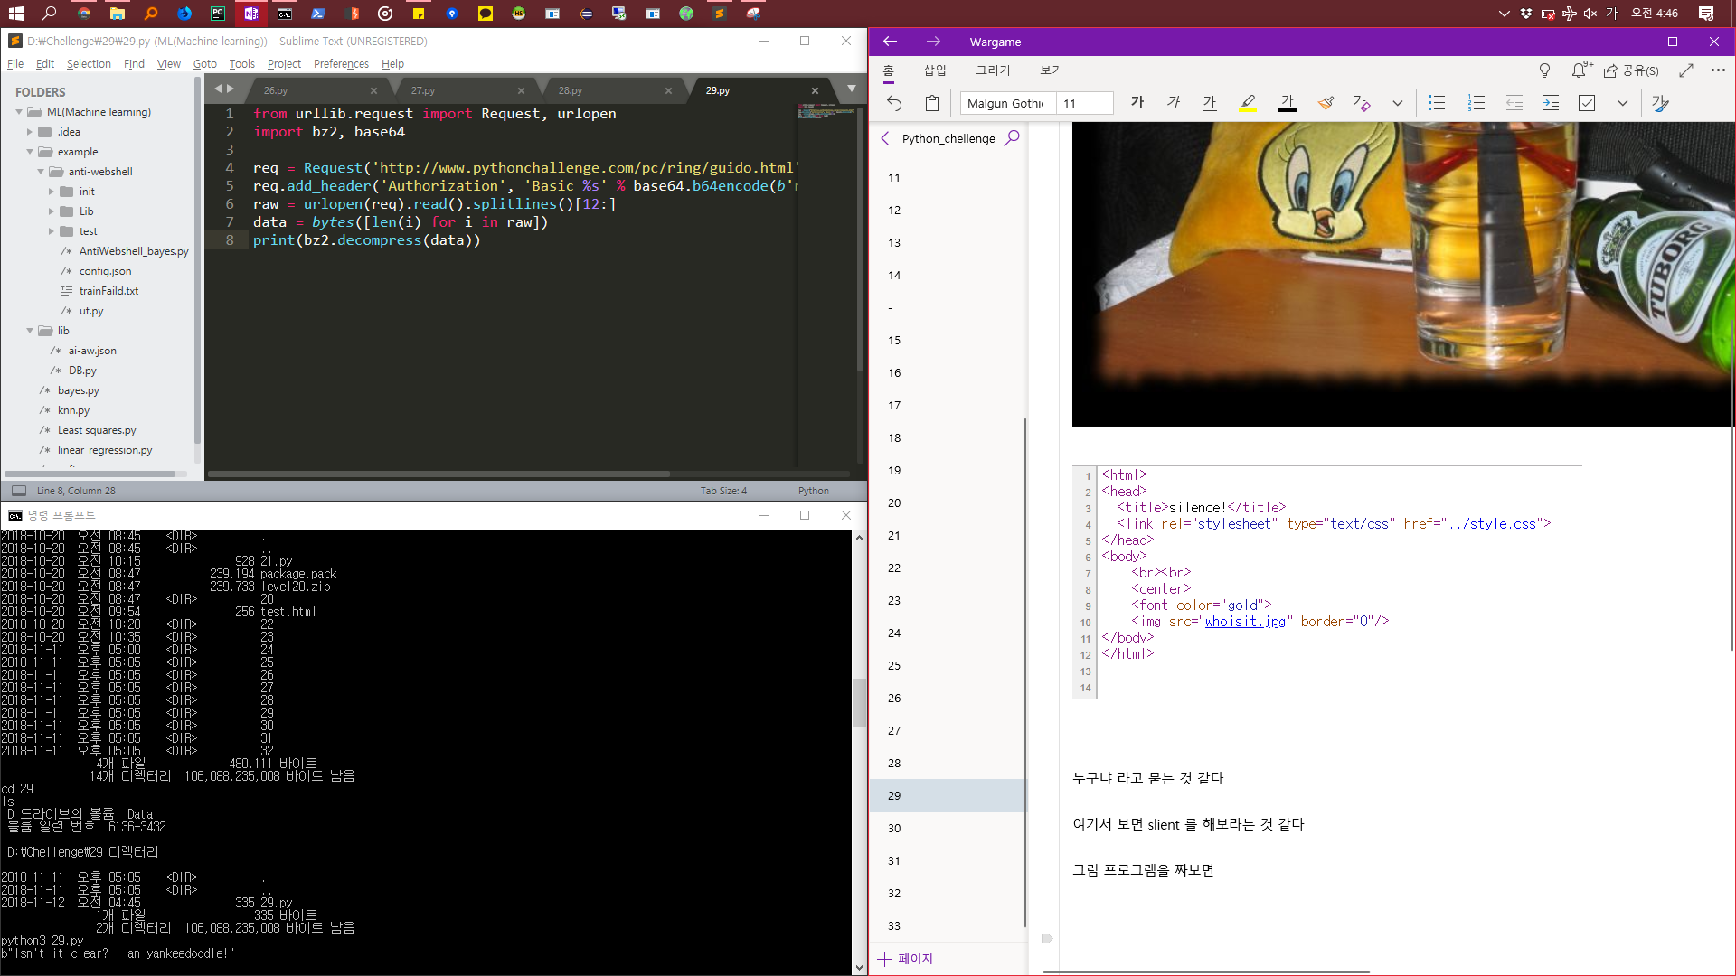1736x976 pixels.
Task: Open AntiWebshell_bayes.py in the sidebar
Action: (134, 251)
